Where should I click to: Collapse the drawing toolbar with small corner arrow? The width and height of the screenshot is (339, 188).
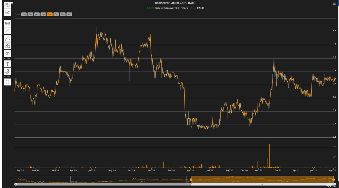click(x=12, y=3)
